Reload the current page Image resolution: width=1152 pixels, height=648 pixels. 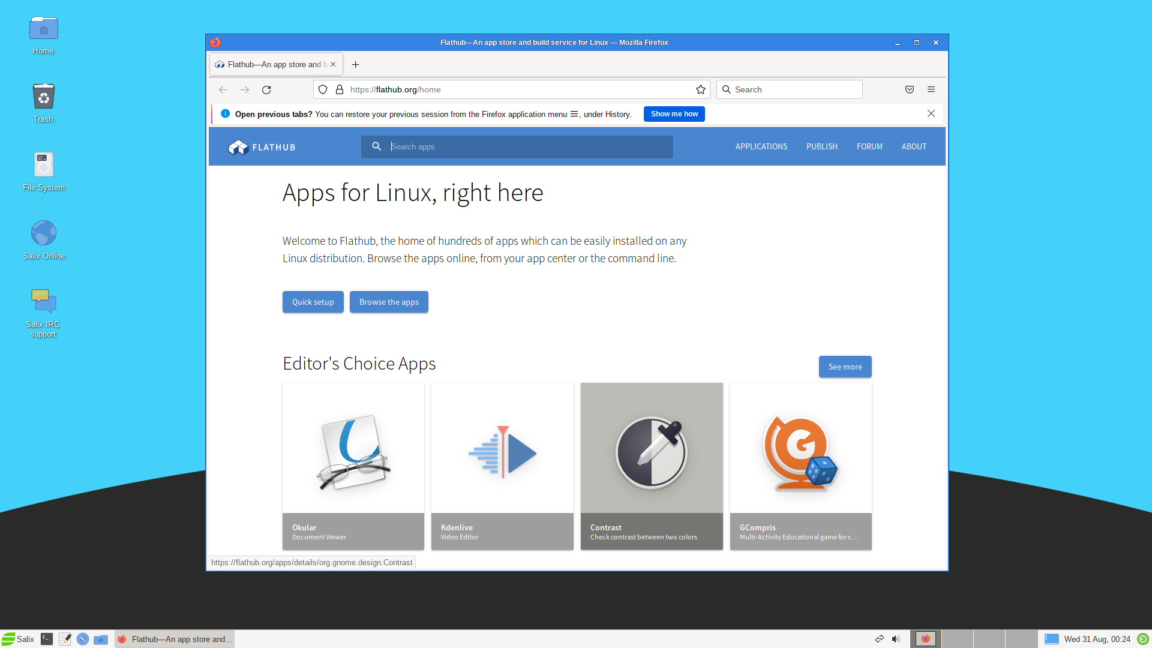point(266,90)
